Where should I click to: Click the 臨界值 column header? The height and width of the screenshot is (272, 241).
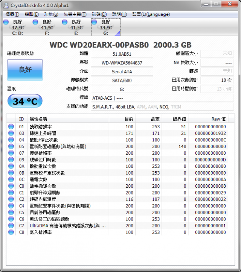click(175, 119)
